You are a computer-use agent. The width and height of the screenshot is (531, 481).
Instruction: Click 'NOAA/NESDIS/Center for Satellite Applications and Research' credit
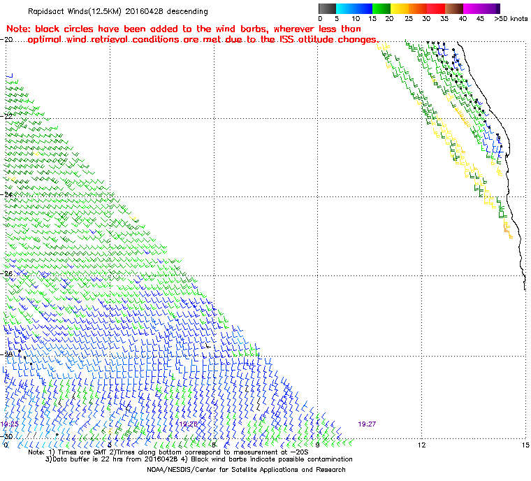[246, 470]
